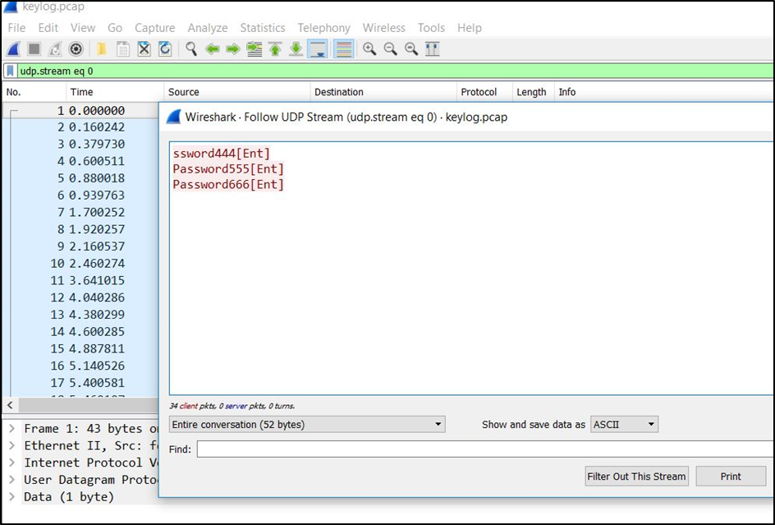Viewport: 775px width, 525px height.
Task: Open the Analyze menu
Action: click(207, 28)
